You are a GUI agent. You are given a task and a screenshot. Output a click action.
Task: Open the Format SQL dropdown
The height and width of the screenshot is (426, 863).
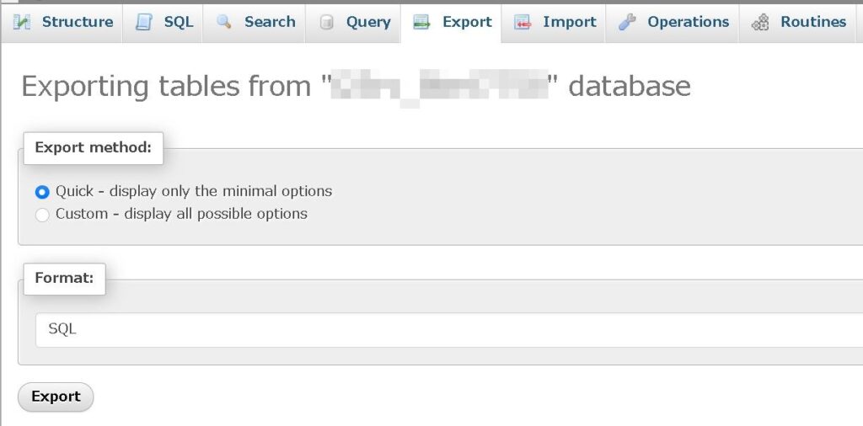[x=447, y=329]
